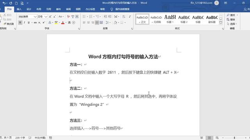Viewport: 250px width, 140px height.
Task: Click the Enclosed Character (circled) icon
Action: (74, 23)
